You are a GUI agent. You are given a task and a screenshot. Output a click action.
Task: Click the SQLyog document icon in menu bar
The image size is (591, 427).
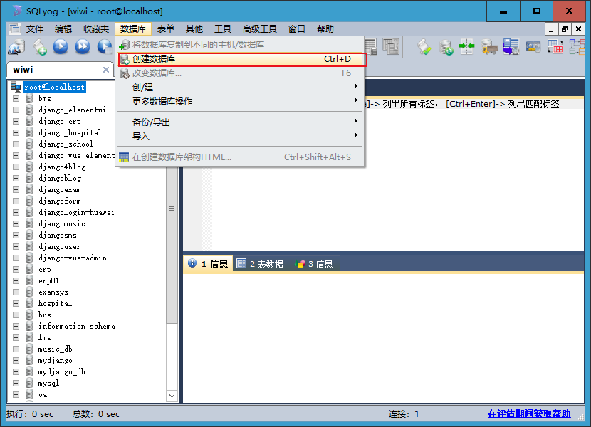click(x=14, y=29)
